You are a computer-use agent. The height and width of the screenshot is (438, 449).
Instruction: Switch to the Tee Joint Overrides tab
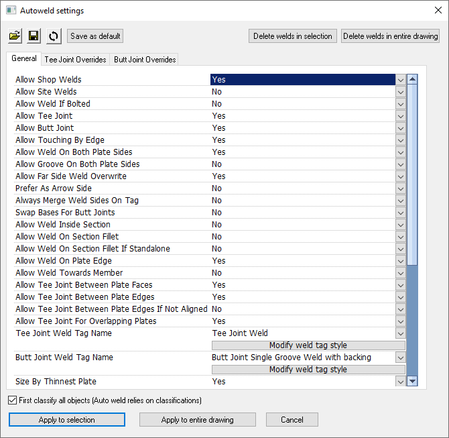pos(75,60)
